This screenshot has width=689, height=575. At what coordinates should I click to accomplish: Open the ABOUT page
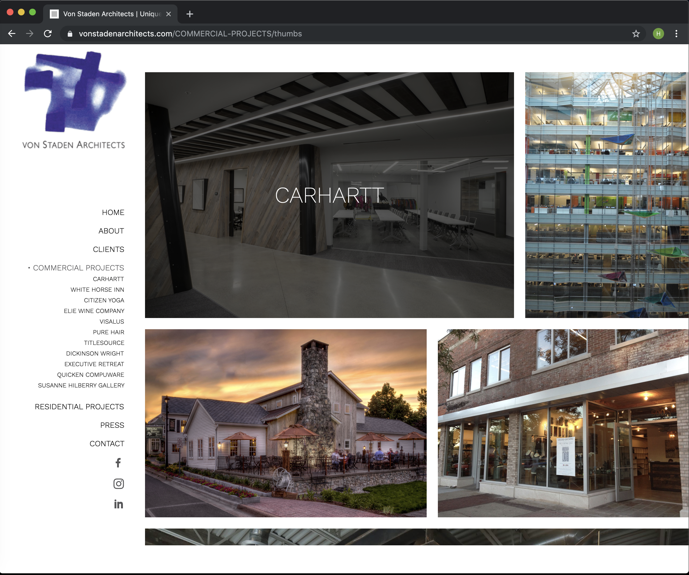coord(111,231)
